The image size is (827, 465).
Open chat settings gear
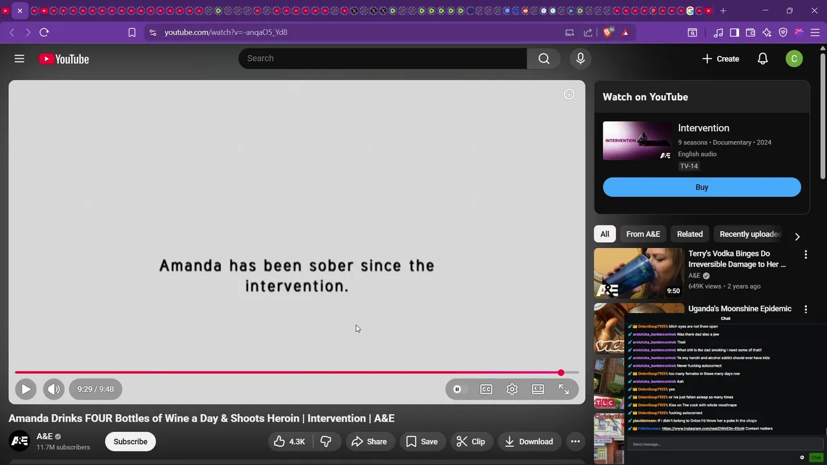click(802, 457)
